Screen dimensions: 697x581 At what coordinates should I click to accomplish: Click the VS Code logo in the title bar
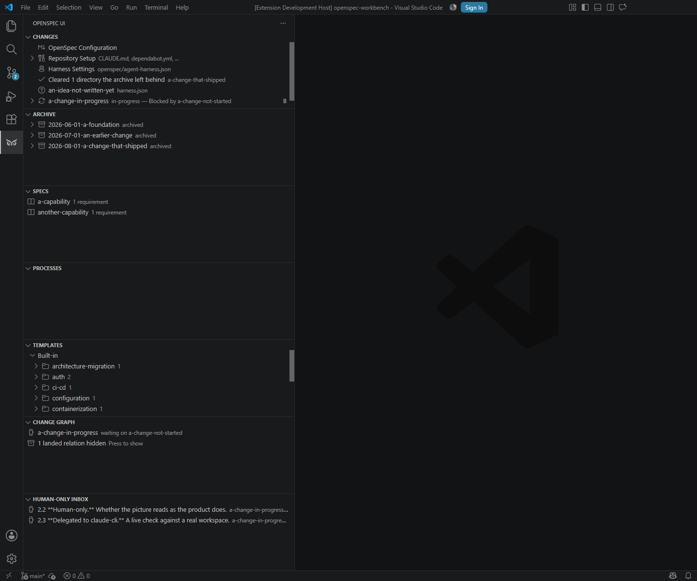pyautogui.click(x=9, y=7)
